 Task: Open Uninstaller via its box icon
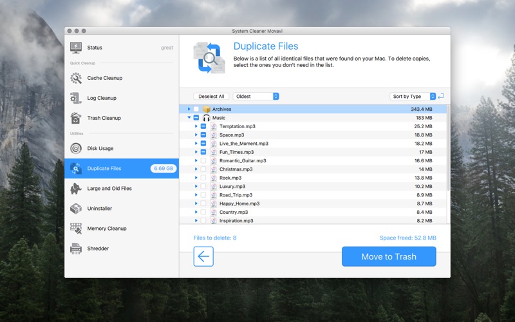tap(76, 209)
